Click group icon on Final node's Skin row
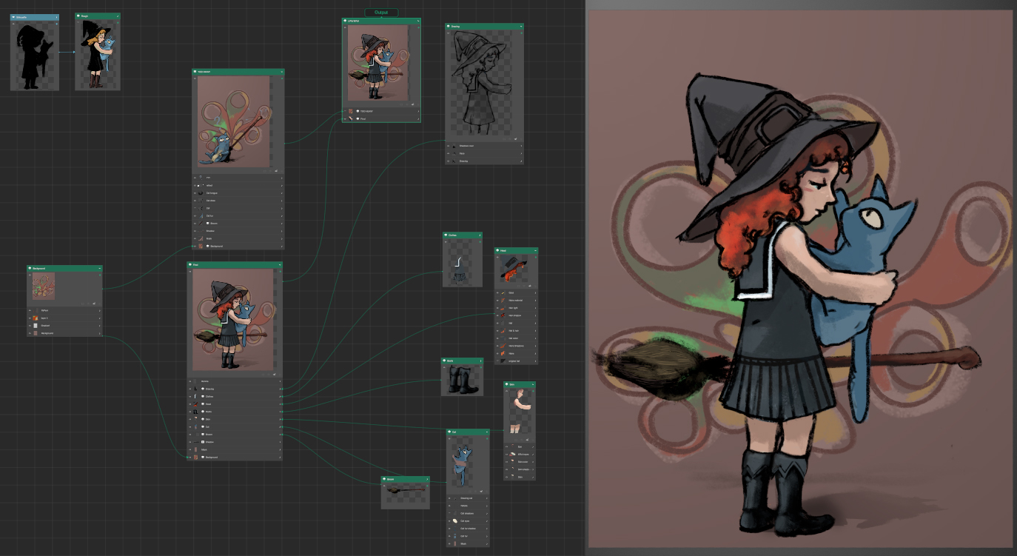Screen dimensions: 1017x556 203,419
